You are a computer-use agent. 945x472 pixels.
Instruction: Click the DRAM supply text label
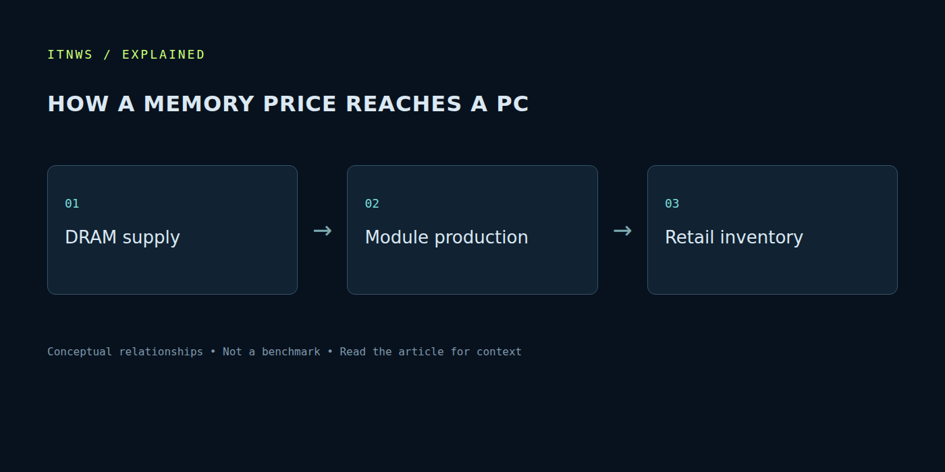122,237
